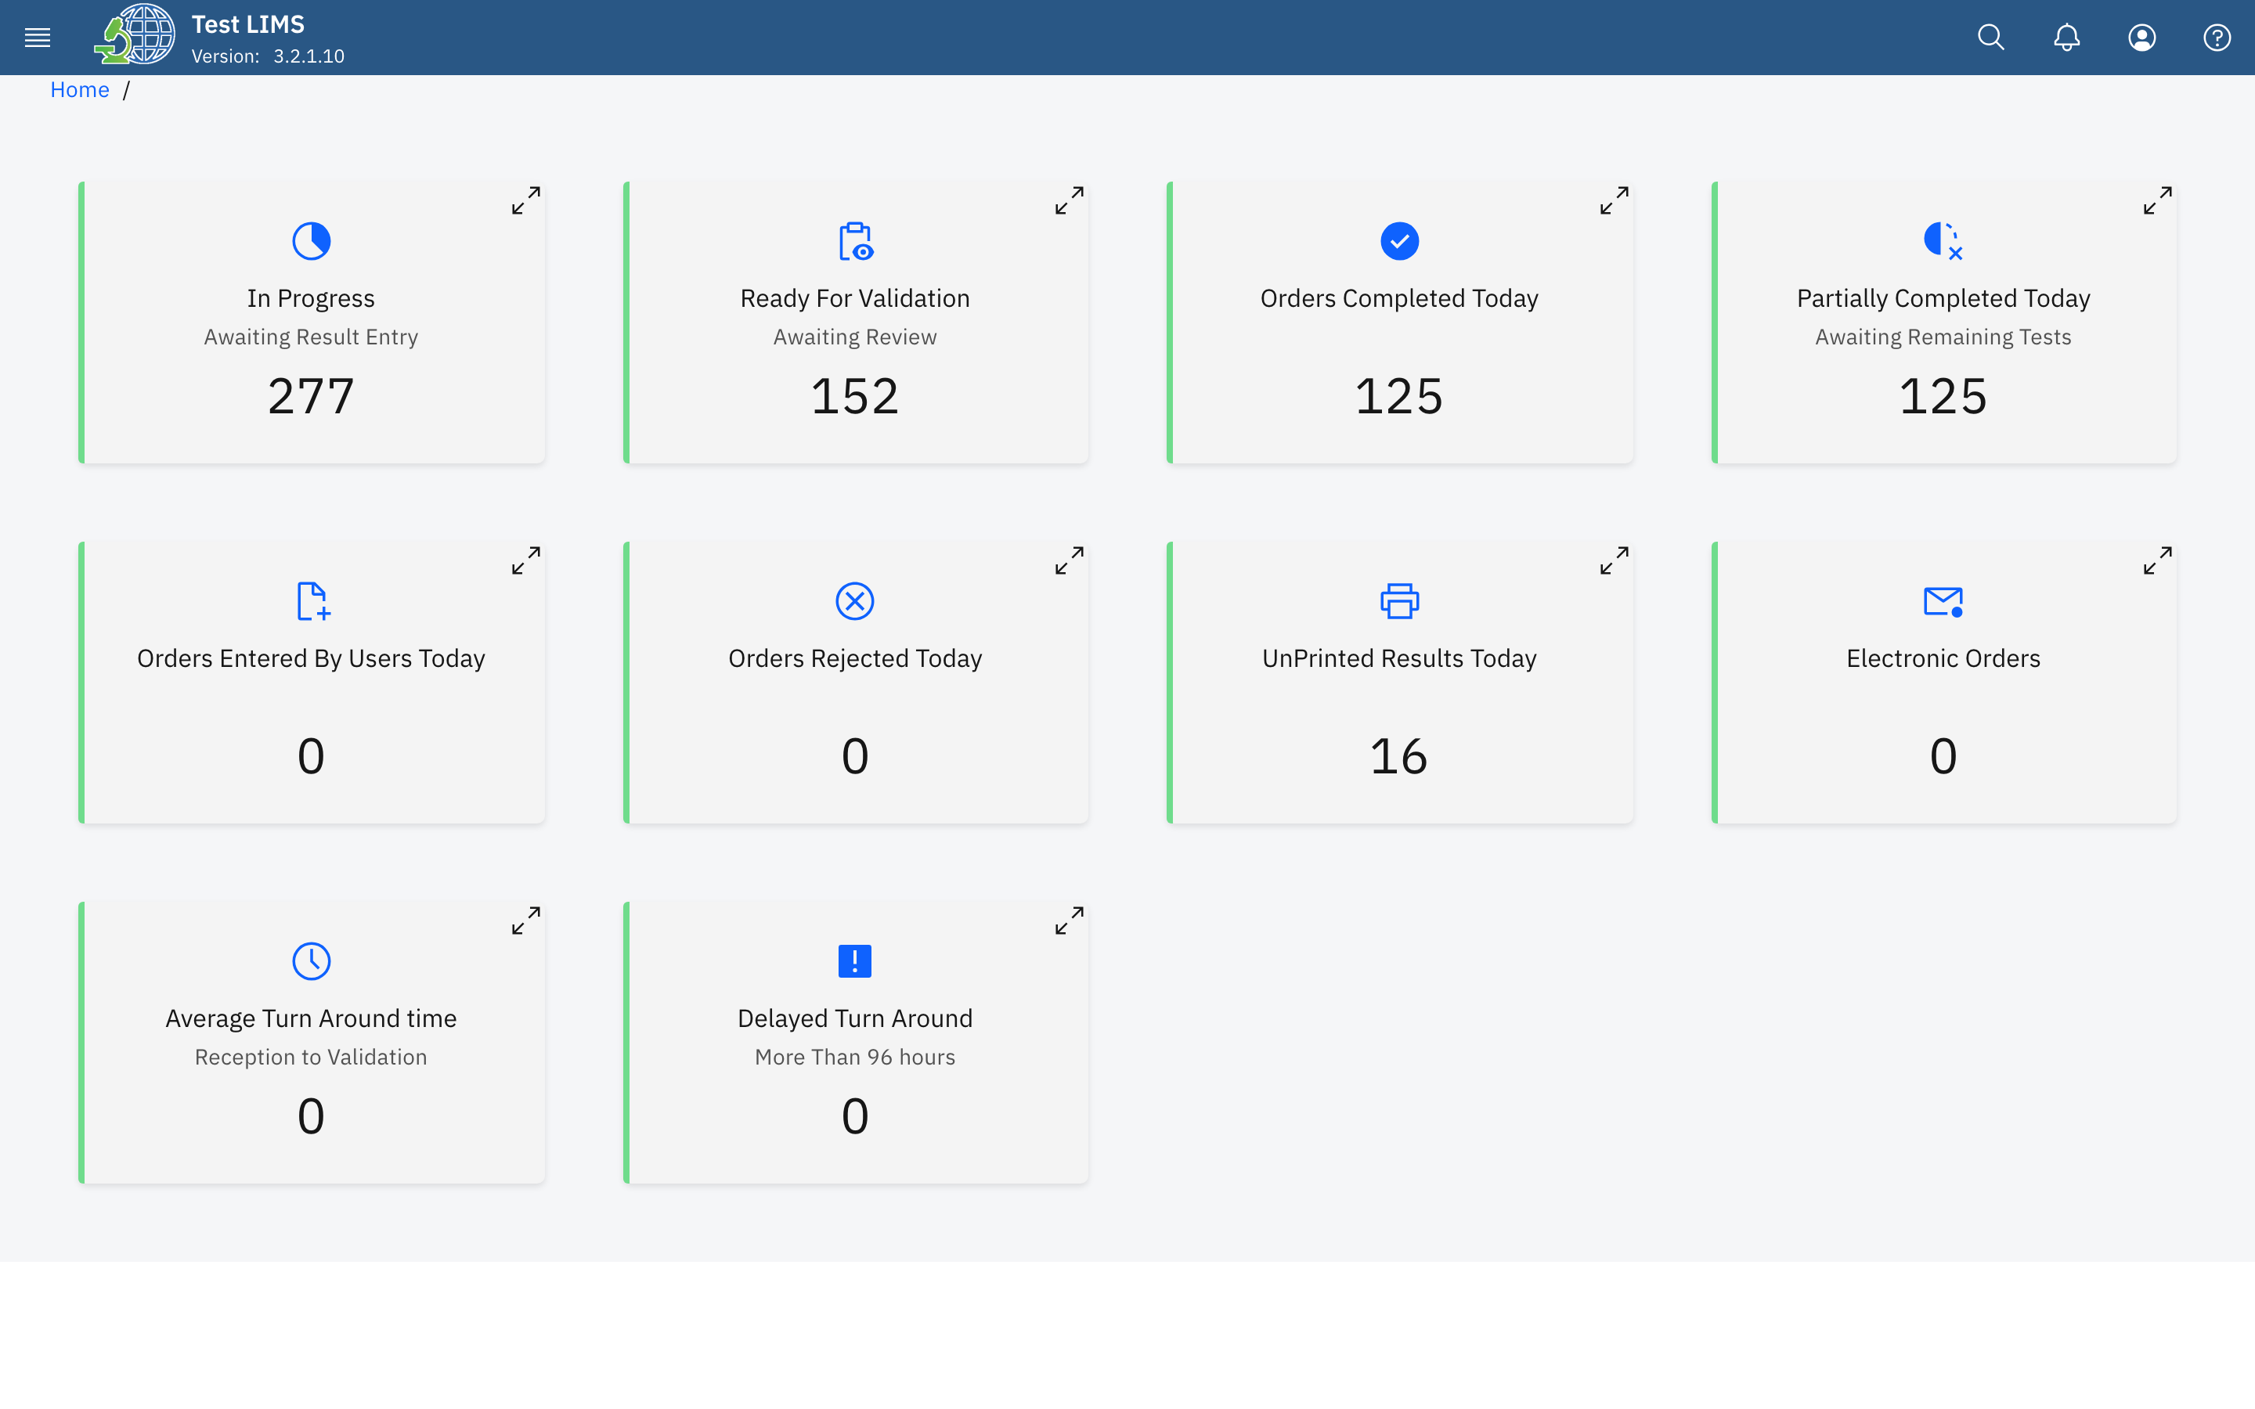Image resolution: width=2255 pixels, height=1409 pixels.
Task: Expand the In Progress card
Action: 525,200
